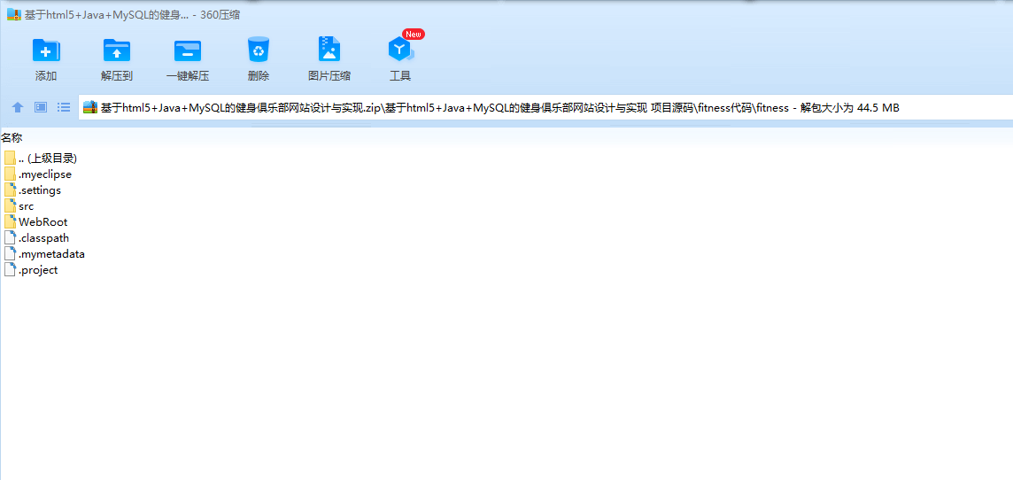This screenshot has width=1013, height=480.
Task: Click the 一键解压 label text
Action: pos(188,76)
